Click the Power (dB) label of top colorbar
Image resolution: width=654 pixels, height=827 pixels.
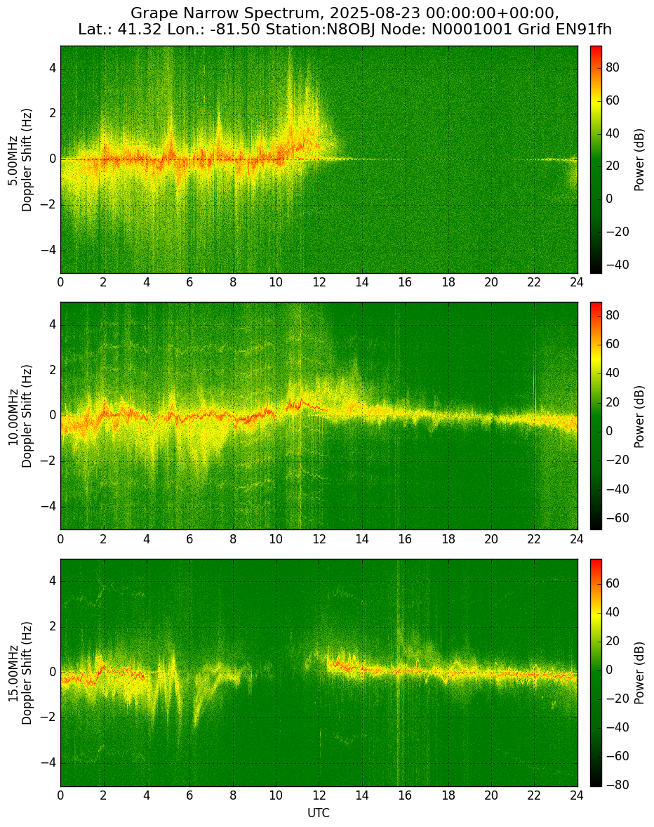pyautogui.click(x=639, y=160)
